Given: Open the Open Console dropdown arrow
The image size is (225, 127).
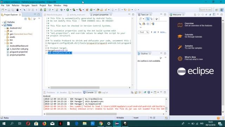Looking at the screenshot, I should (x=158, y=92).
